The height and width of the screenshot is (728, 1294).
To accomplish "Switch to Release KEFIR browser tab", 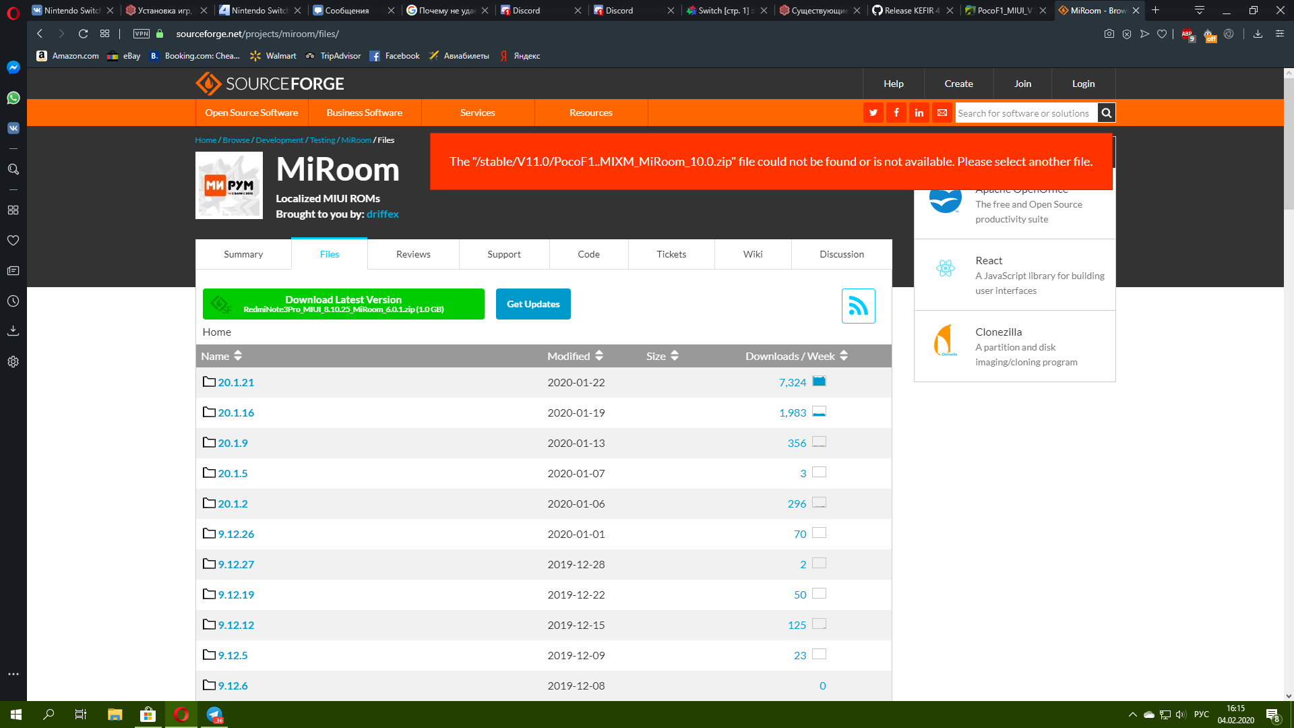I will click(911, 10).
